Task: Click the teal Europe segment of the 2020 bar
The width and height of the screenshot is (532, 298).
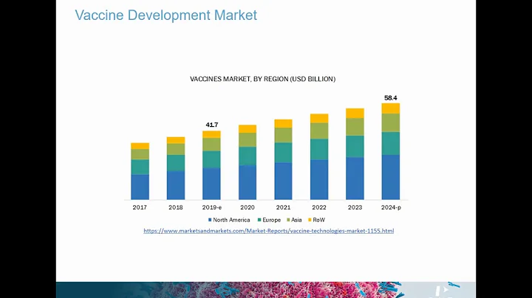Action: point(248,156)
